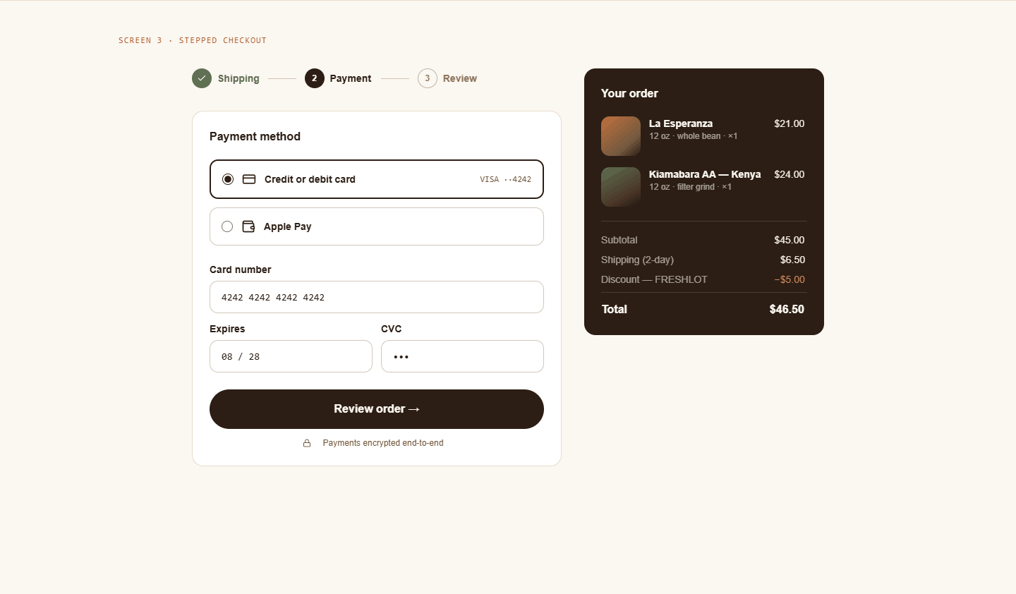This screenshot has width=1016, height=594.
Task: Click the Apple Pay label text
Action: pos(287,226)
